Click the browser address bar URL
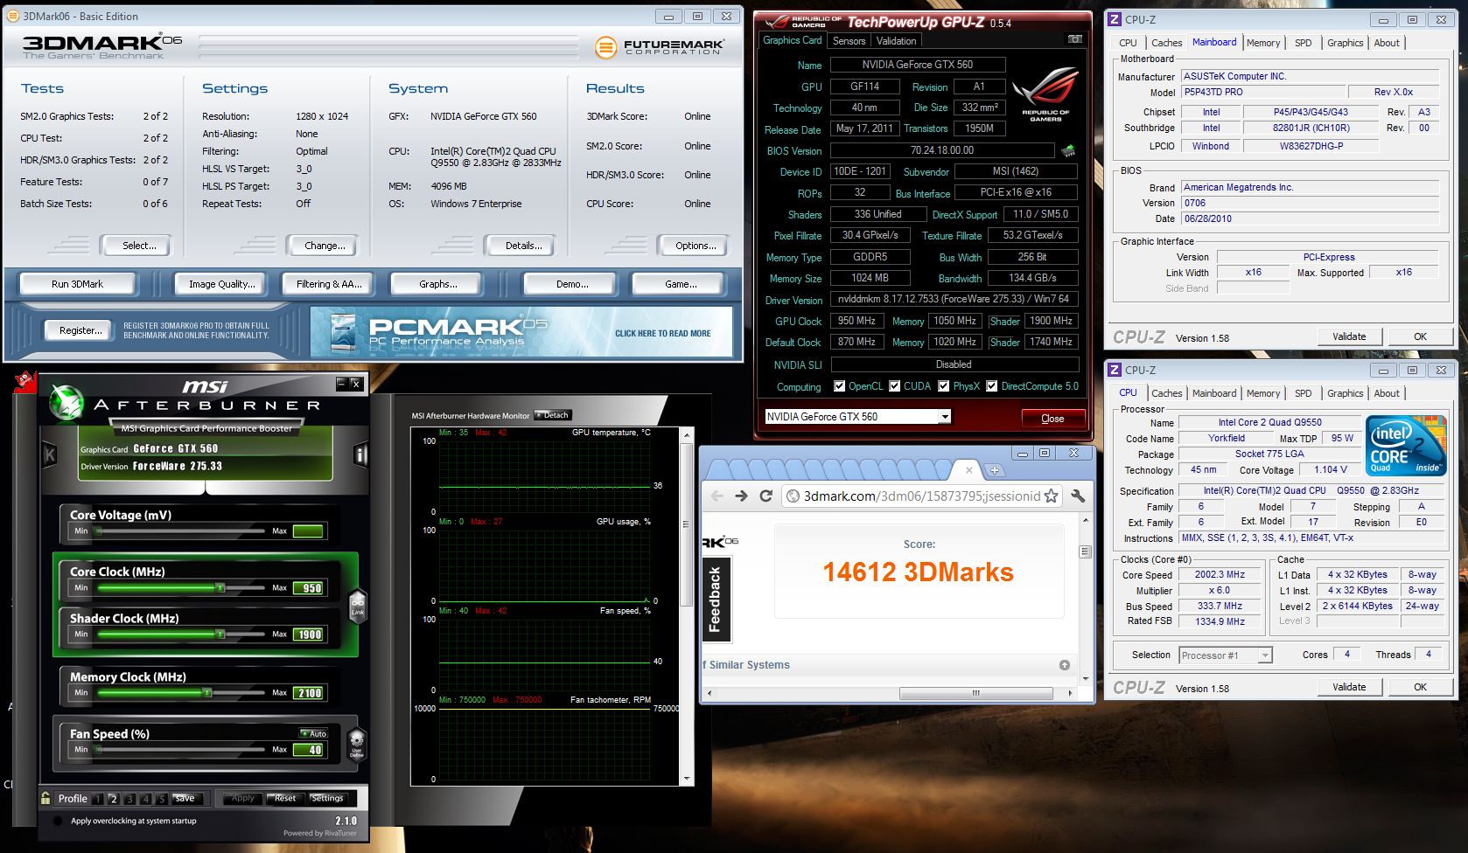This screenshot has width=1468, height=853. pos(922,496)
